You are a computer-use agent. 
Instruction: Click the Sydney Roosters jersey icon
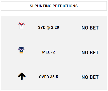pyautogui.click(x=21, y=25)
